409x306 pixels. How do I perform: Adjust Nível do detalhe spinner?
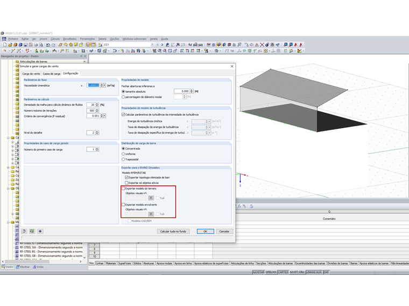tap(97, 133)
